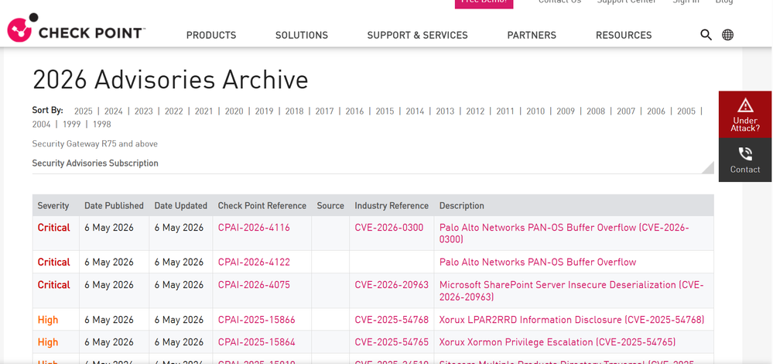Open advisory CPAI-2025-15866
Screen dimensions: 773x364
point(256,320)
